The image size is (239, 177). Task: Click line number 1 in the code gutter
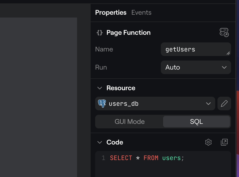pos(103,158)
